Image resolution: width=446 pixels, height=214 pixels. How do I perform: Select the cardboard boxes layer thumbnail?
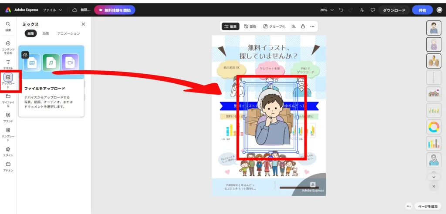434,61
